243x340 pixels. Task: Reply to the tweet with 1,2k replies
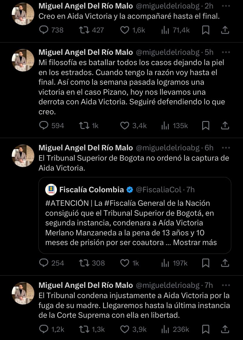click(44, 329)
